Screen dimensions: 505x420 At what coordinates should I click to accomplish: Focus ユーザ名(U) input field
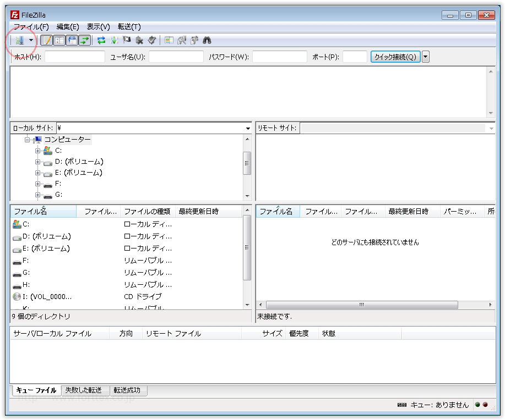[x=176, y=57]
